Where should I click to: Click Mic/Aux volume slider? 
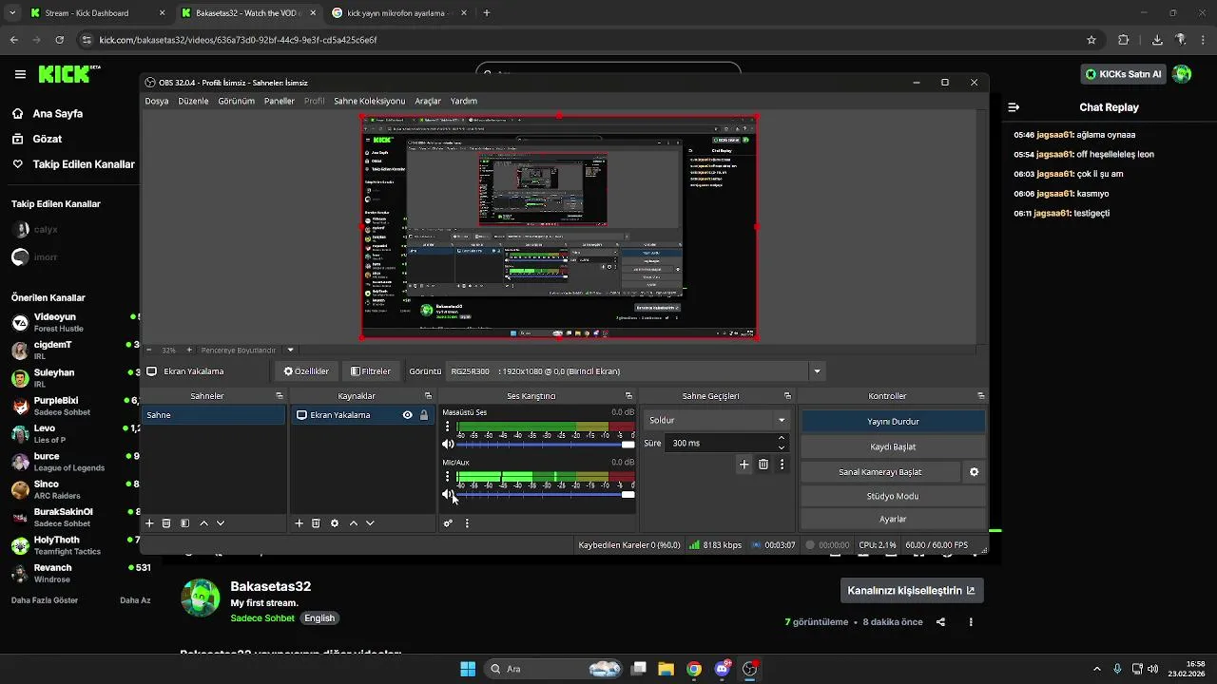point(546,494)
